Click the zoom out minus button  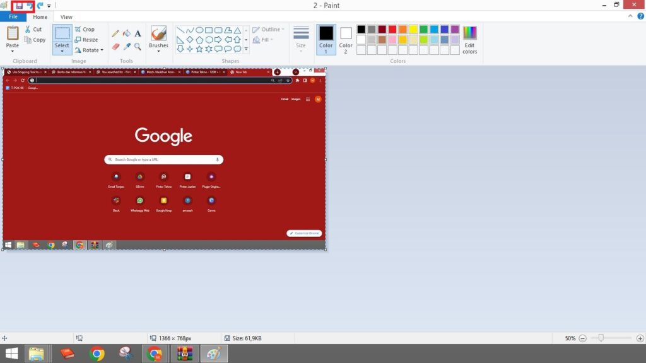pyautogui.click(x=582, y=338)
